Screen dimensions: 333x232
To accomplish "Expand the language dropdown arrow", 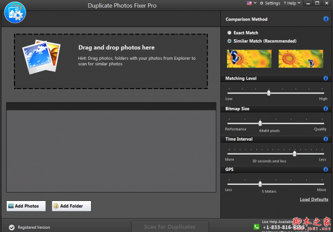I will click(255, 3).
